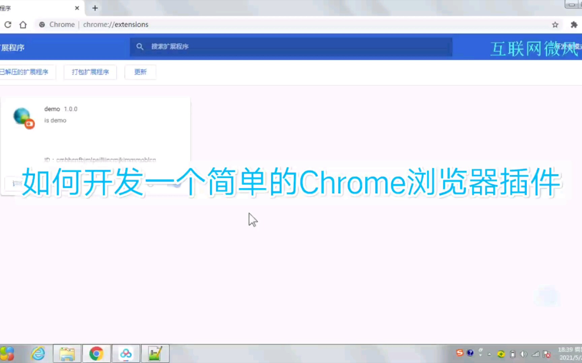
Task: Open the Action Center flag icon
Action: tap(547, 354)
